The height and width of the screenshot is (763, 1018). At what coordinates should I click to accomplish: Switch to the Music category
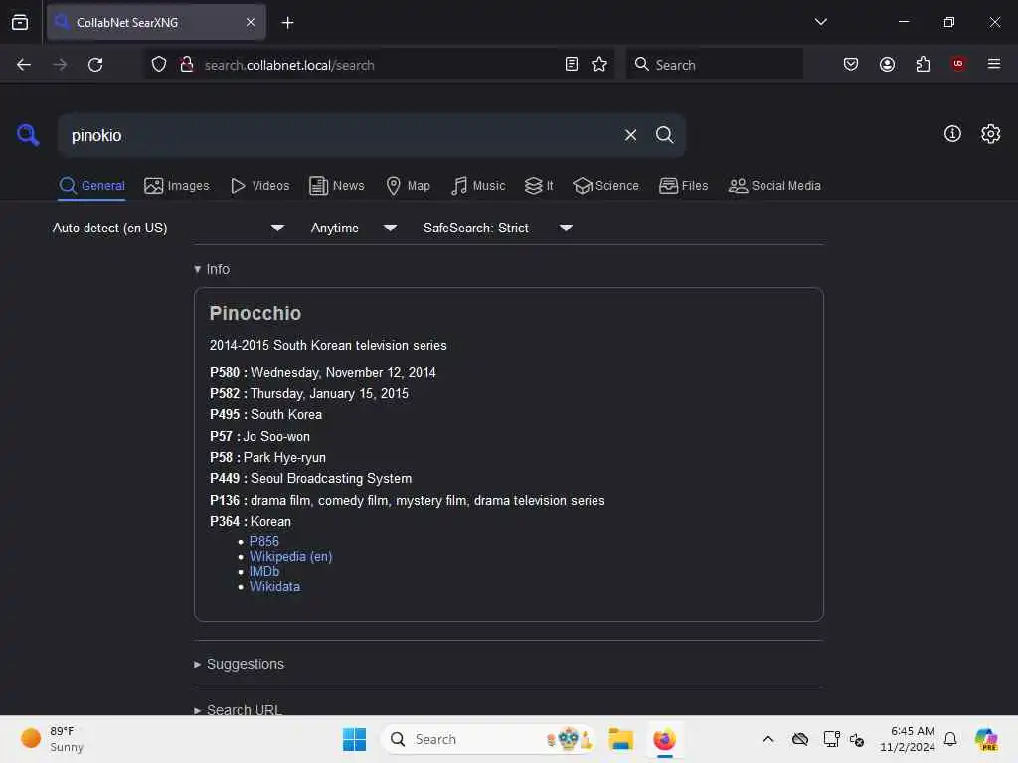pos(478,186)
